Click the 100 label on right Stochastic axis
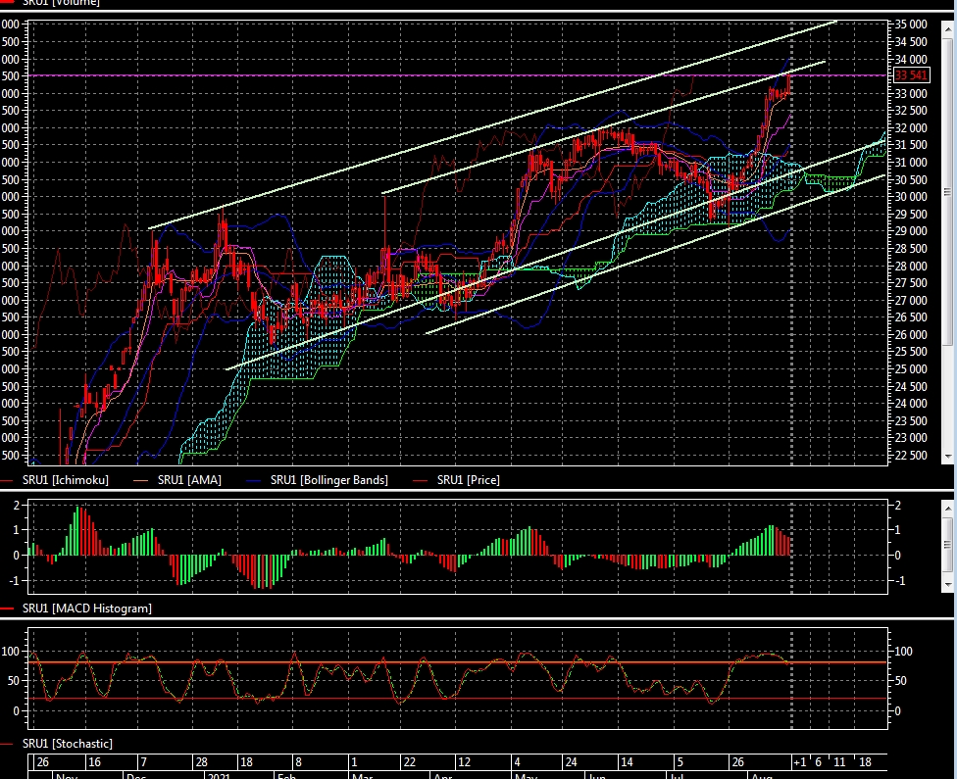This screenshot has height=779, width=957. pos(903,652)
